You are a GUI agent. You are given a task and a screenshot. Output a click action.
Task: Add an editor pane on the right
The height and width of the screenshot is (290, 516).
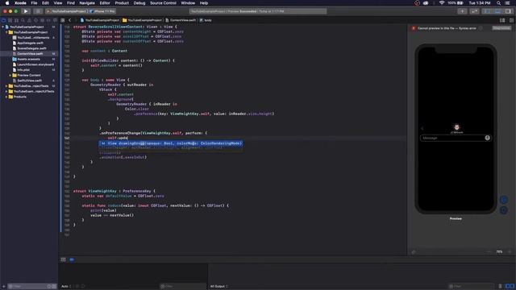coord(511,20)
